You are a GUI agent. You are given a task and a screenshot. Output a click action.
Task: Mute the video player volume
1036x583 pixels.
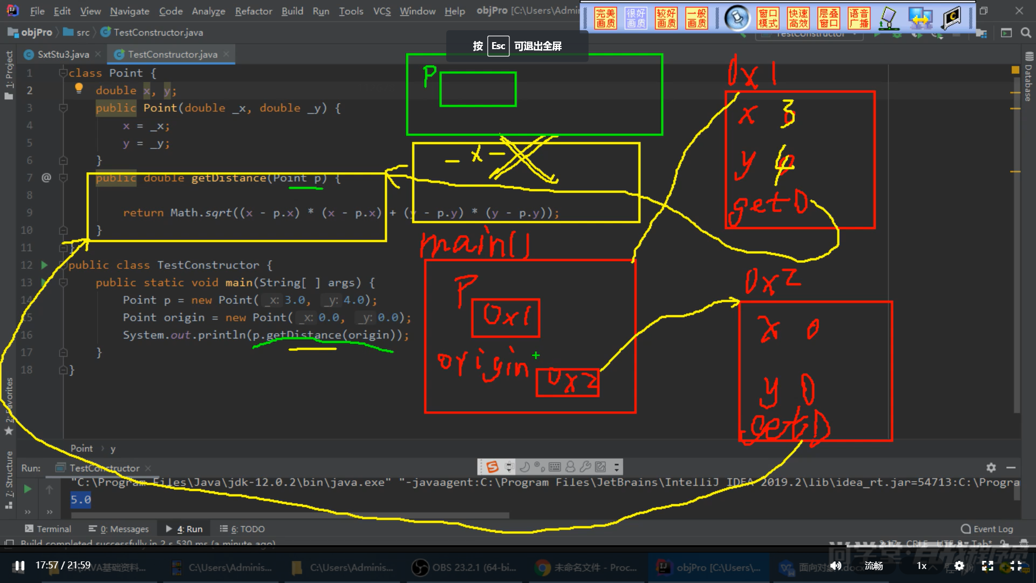point(835,565)
